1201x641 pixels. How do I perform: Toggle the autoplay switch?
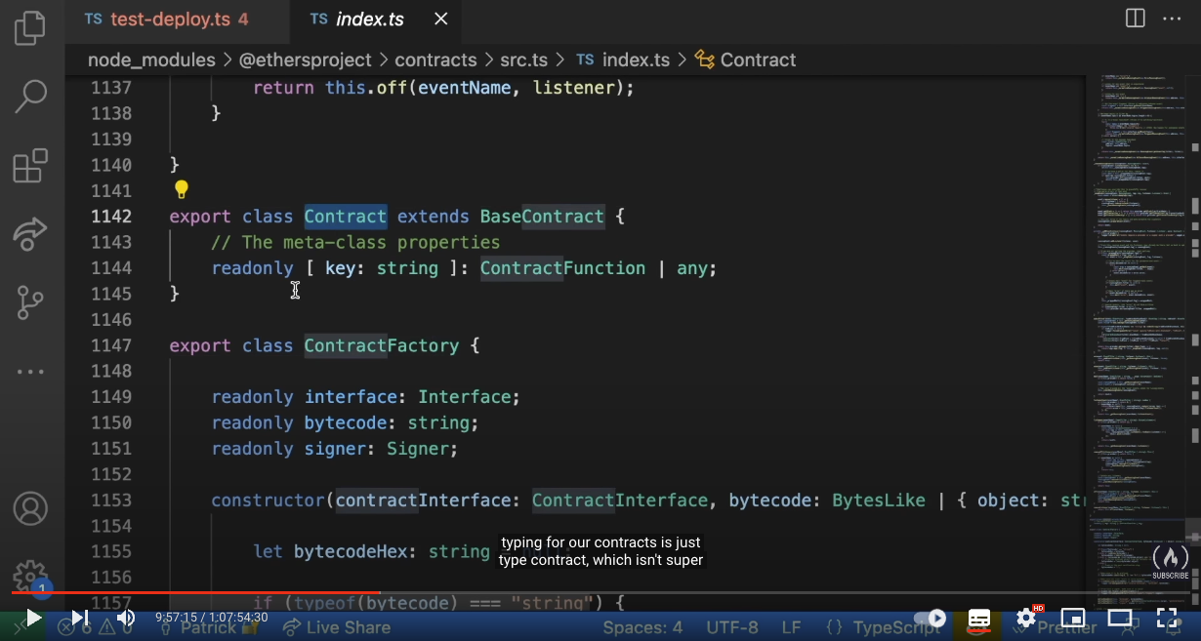click(x=930, y=618)
